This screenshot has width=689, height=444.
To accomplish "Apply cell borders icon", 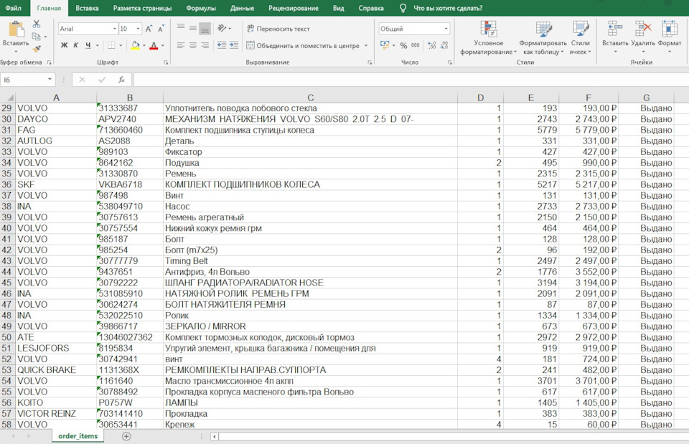I will coord(112,45).
